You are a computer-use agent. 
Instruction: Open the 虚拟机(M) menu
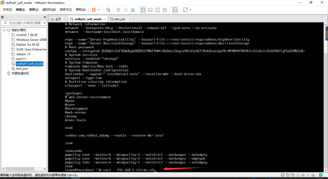click(49, 9)
